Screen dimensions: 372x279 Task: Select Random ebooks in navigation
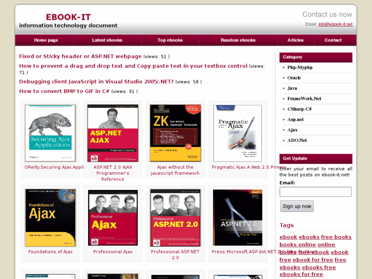tap(238, 40)
